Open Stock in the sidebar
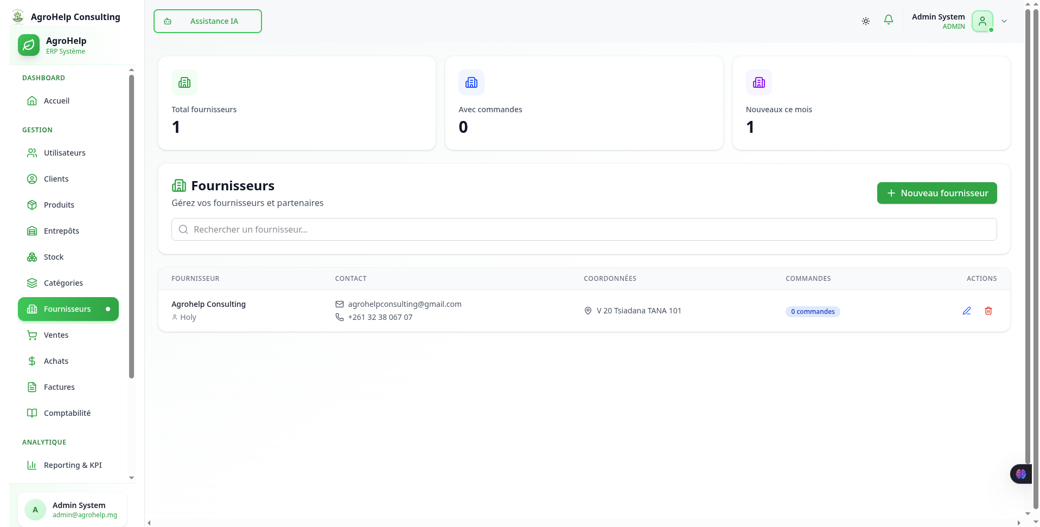Viewport: 1040px width, 527px height. 54,257
